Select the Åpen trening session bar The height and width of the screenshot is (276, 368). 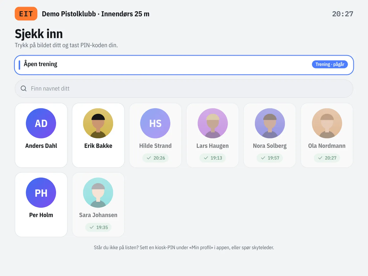184,65
